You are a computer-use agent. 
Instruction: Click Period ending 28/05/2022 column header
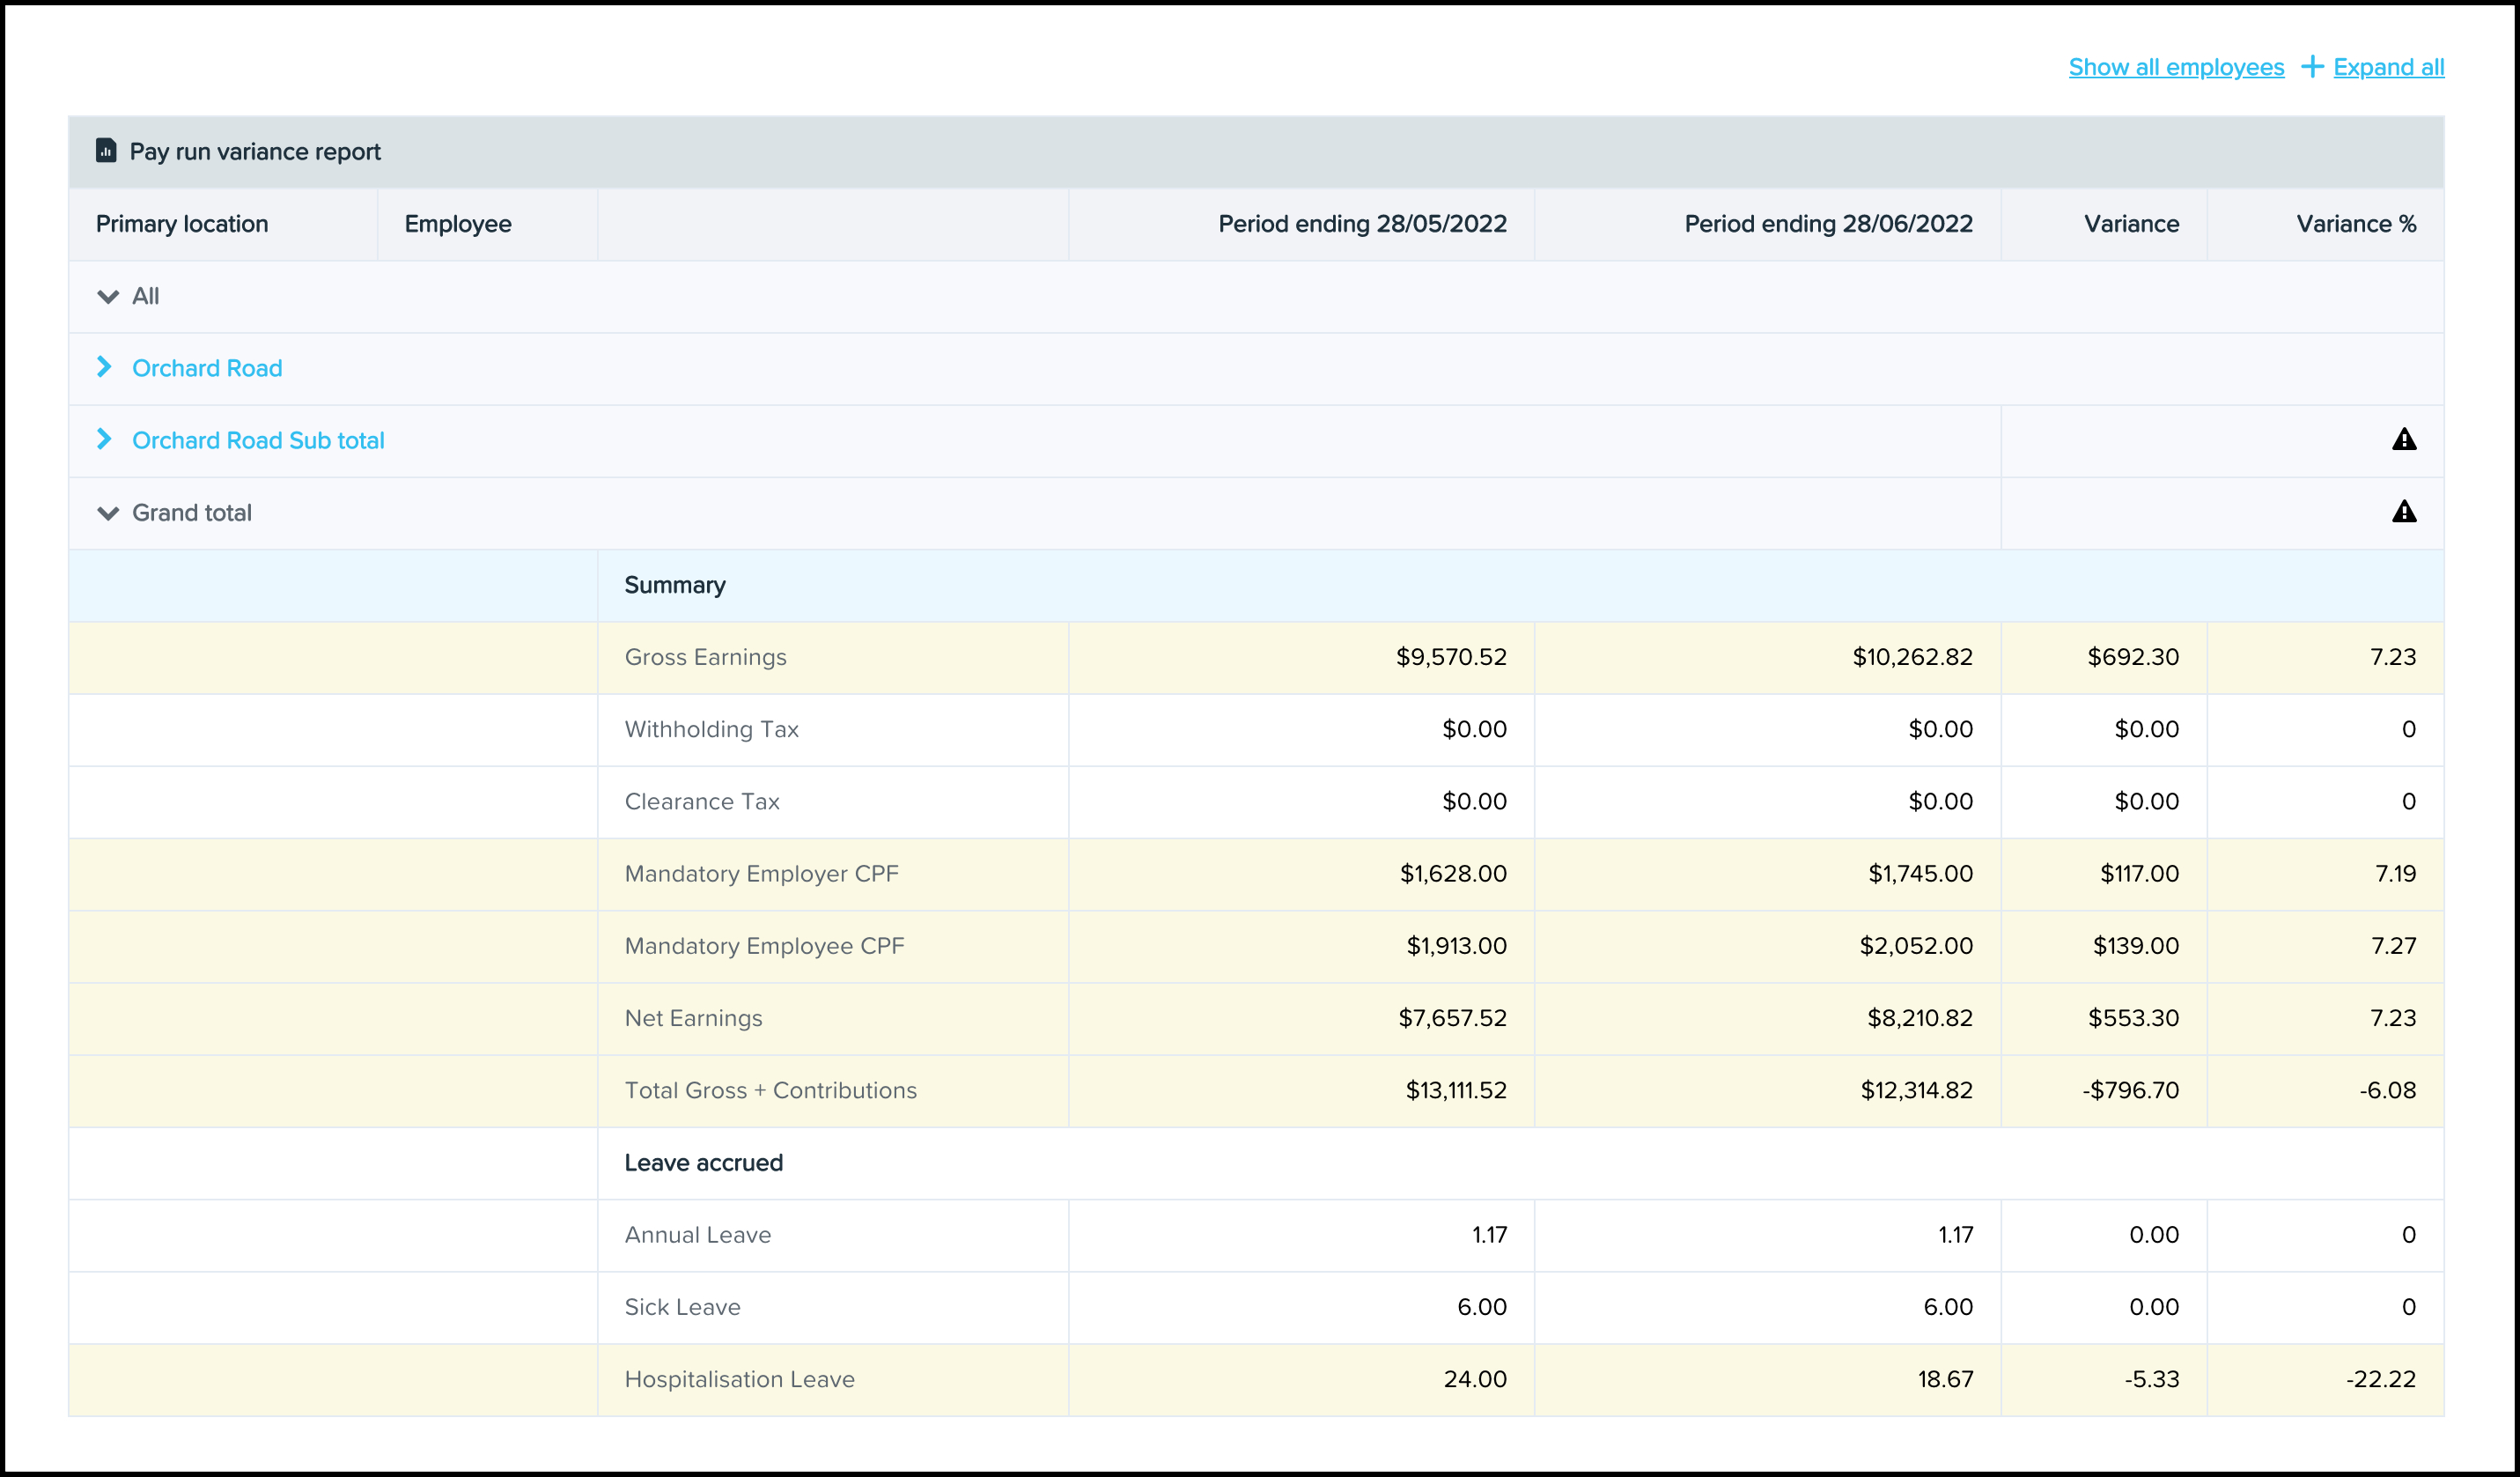1361,224
